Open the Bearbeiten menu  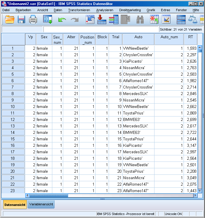click(x=23, y=10)
